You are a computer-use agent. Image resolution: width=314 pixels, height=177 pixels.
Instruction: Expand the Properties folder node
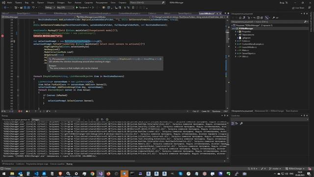coord(235,31)
